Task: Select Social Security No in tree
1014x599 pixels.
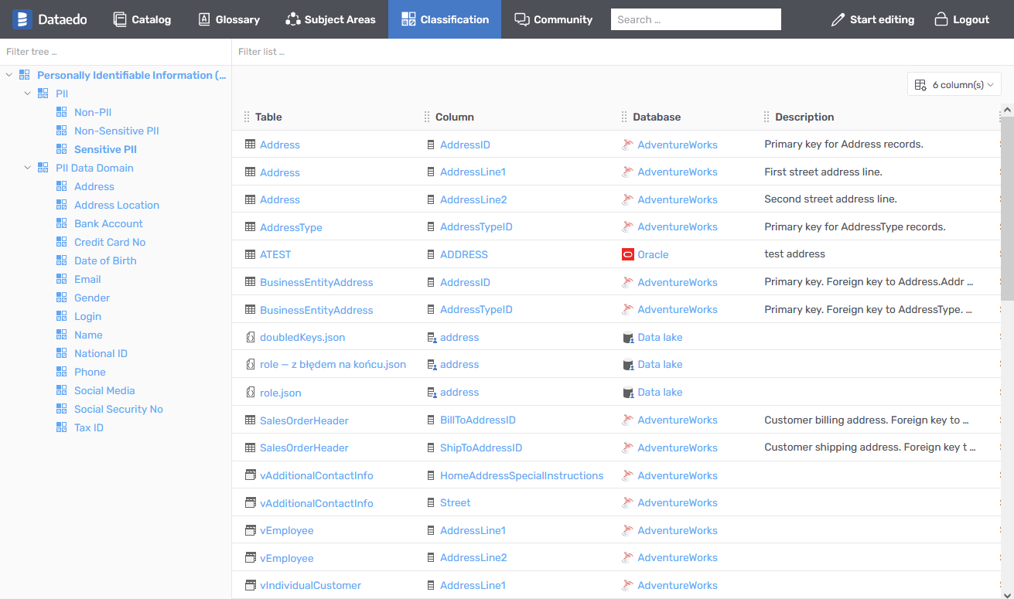Action: (118, 409)
